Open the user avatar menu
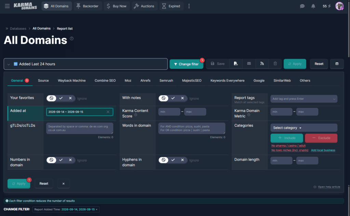This screenshot has height=216, width=350. coord(339,6)
